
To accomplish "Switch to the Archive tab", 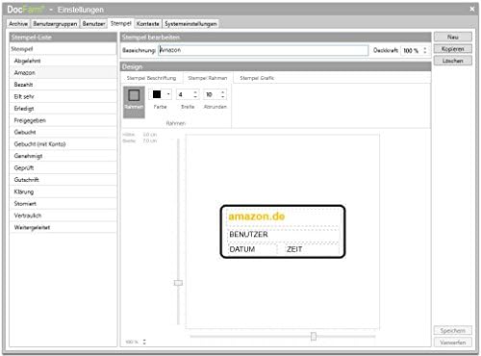I will tap(18, 24).
